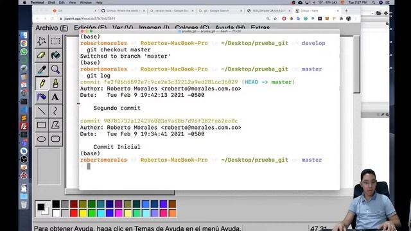The image size is (411, 231).
Task: Pick the brown color swatch
Action: point(173,204)
